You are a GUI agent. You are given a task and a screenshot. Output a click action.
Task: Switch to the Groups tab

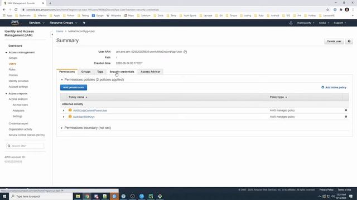pyautogui.click(x=86, y=72)
